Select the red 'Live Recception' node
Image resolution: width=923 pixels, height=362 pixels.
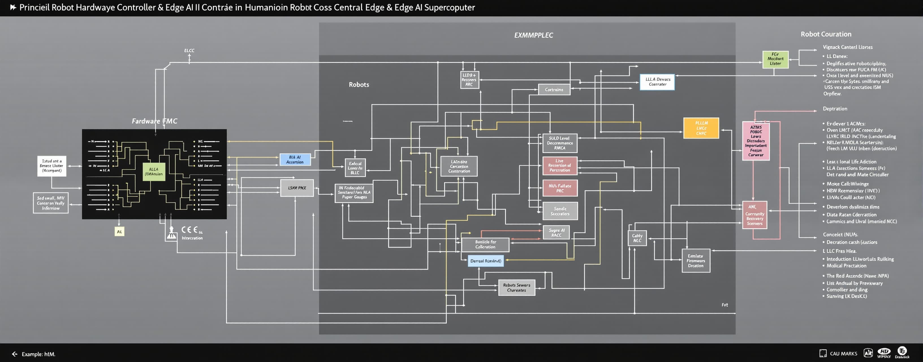coord(560,166)
